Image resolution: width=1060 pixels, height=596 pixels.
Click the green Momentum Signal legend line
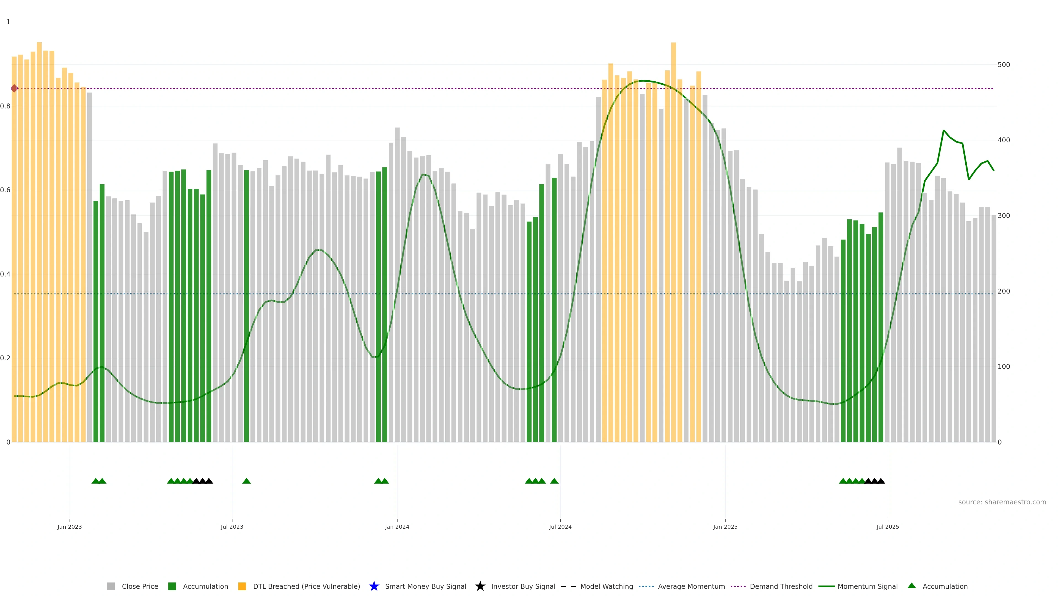(x=826, y=586)
